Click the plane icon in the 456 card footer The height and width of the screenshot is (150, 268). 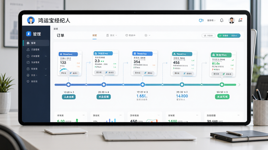pyautogui.click(x=184, y=73)
